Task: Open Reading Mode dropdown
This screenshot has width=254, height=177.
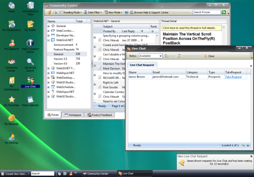Action: click(70, 12)
